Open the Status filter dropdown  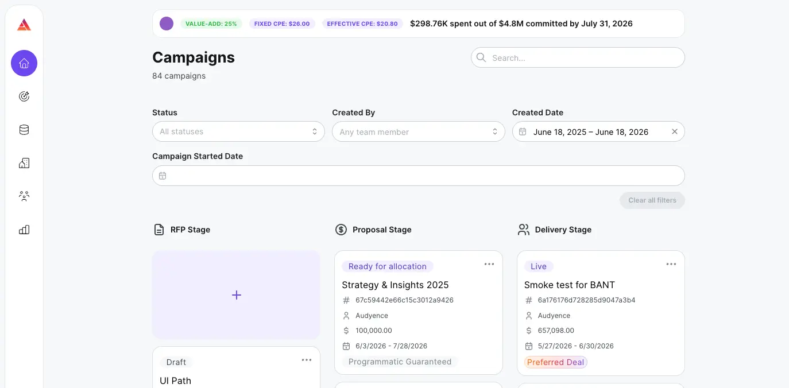point(238,131)
